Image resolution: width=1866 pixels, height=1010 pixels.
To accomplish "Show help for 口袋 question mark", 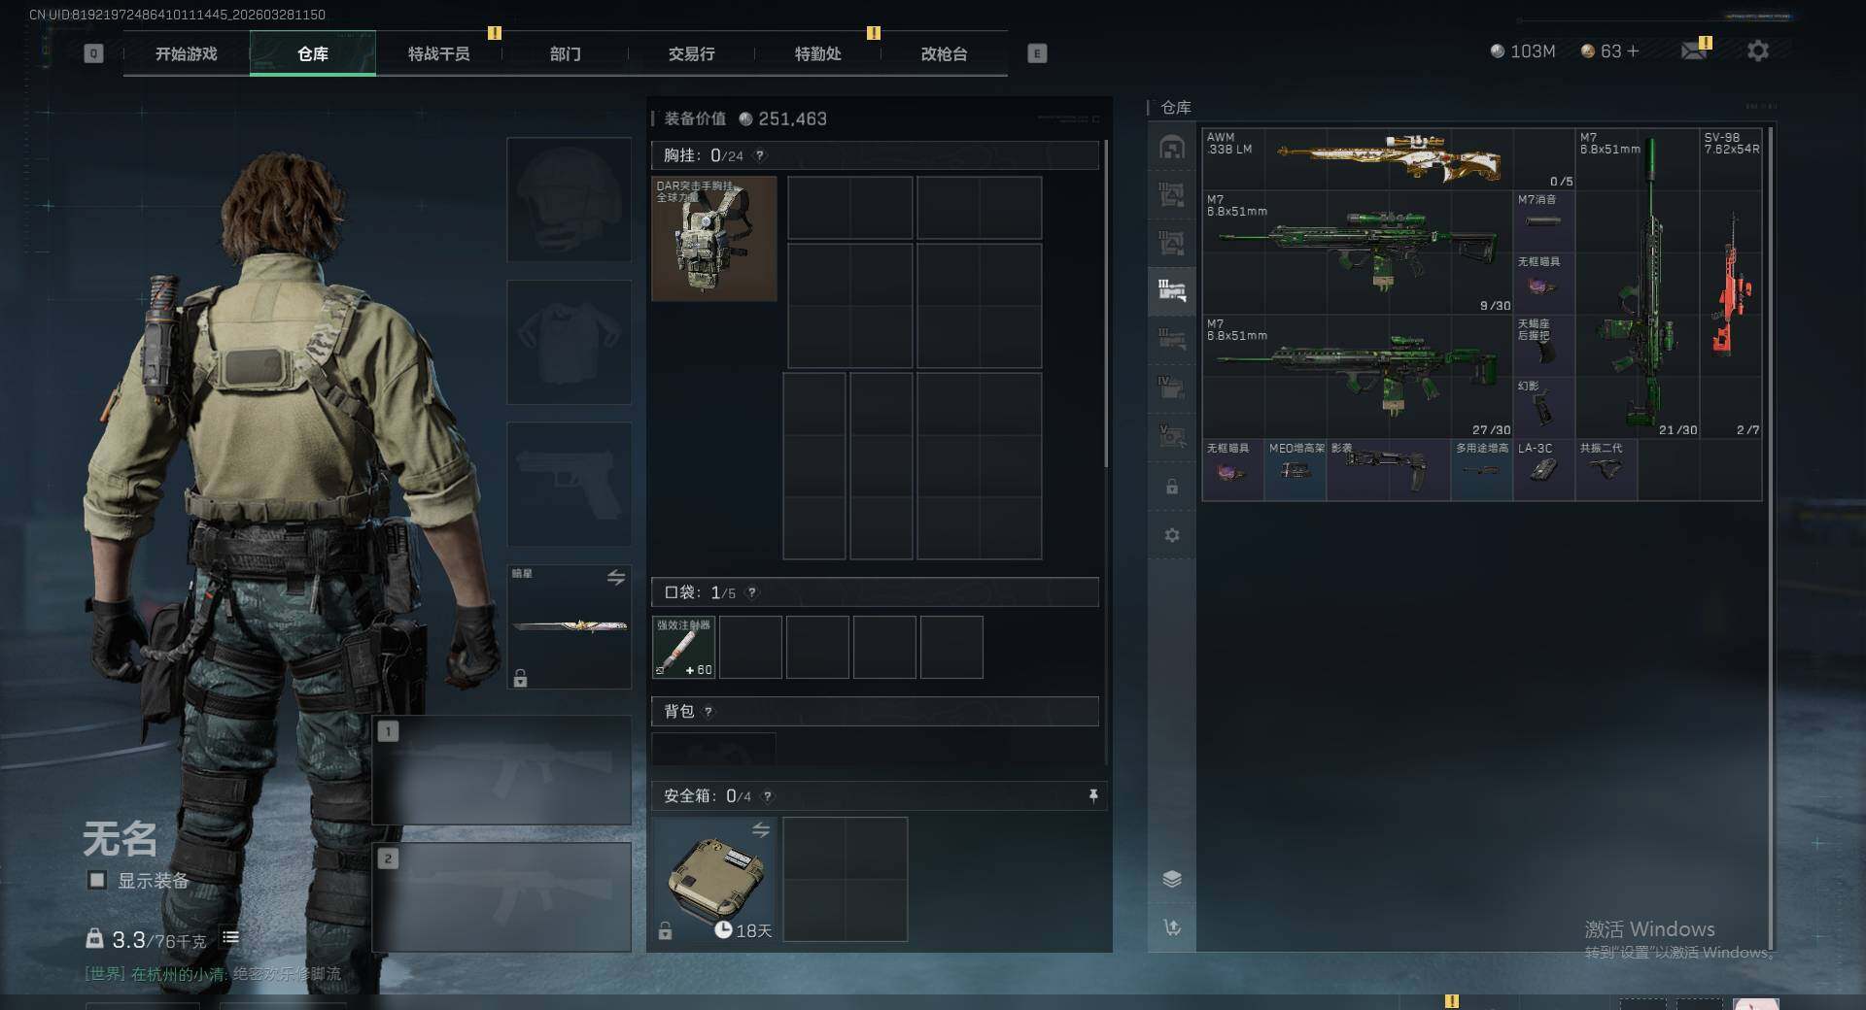I will click(752, 592).
